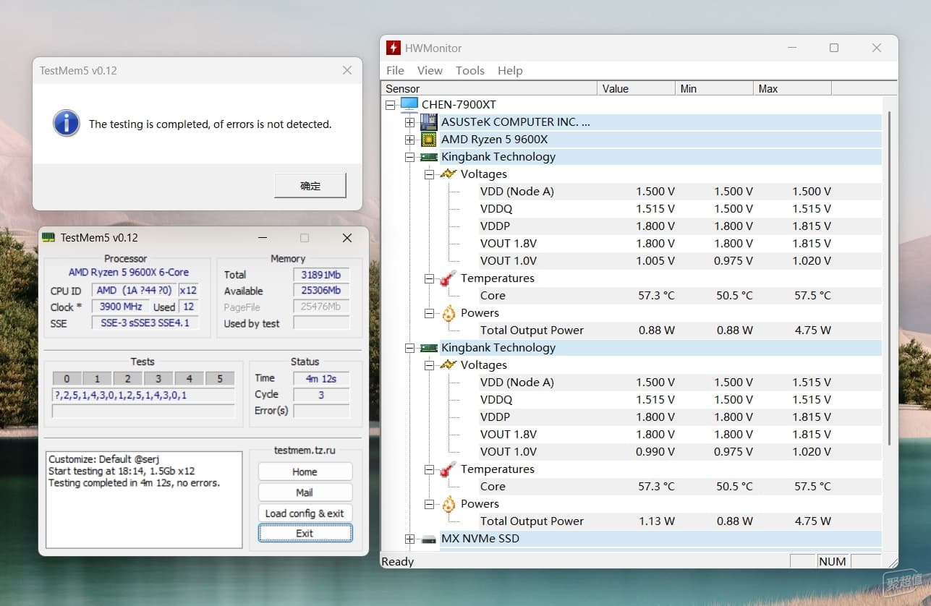Screen dimensions: 931x606
Task: Open the File menu in HWMonitor
Action: [x=395, y=70]
